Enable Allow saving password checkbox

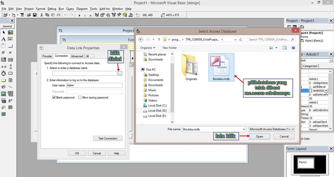[80, 98]
